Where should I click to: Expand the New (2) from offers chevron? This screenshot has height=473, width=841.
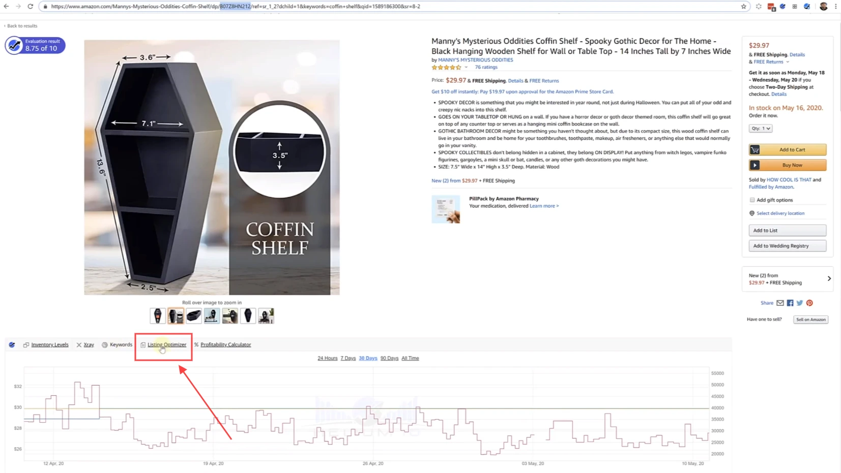(829, 278)
